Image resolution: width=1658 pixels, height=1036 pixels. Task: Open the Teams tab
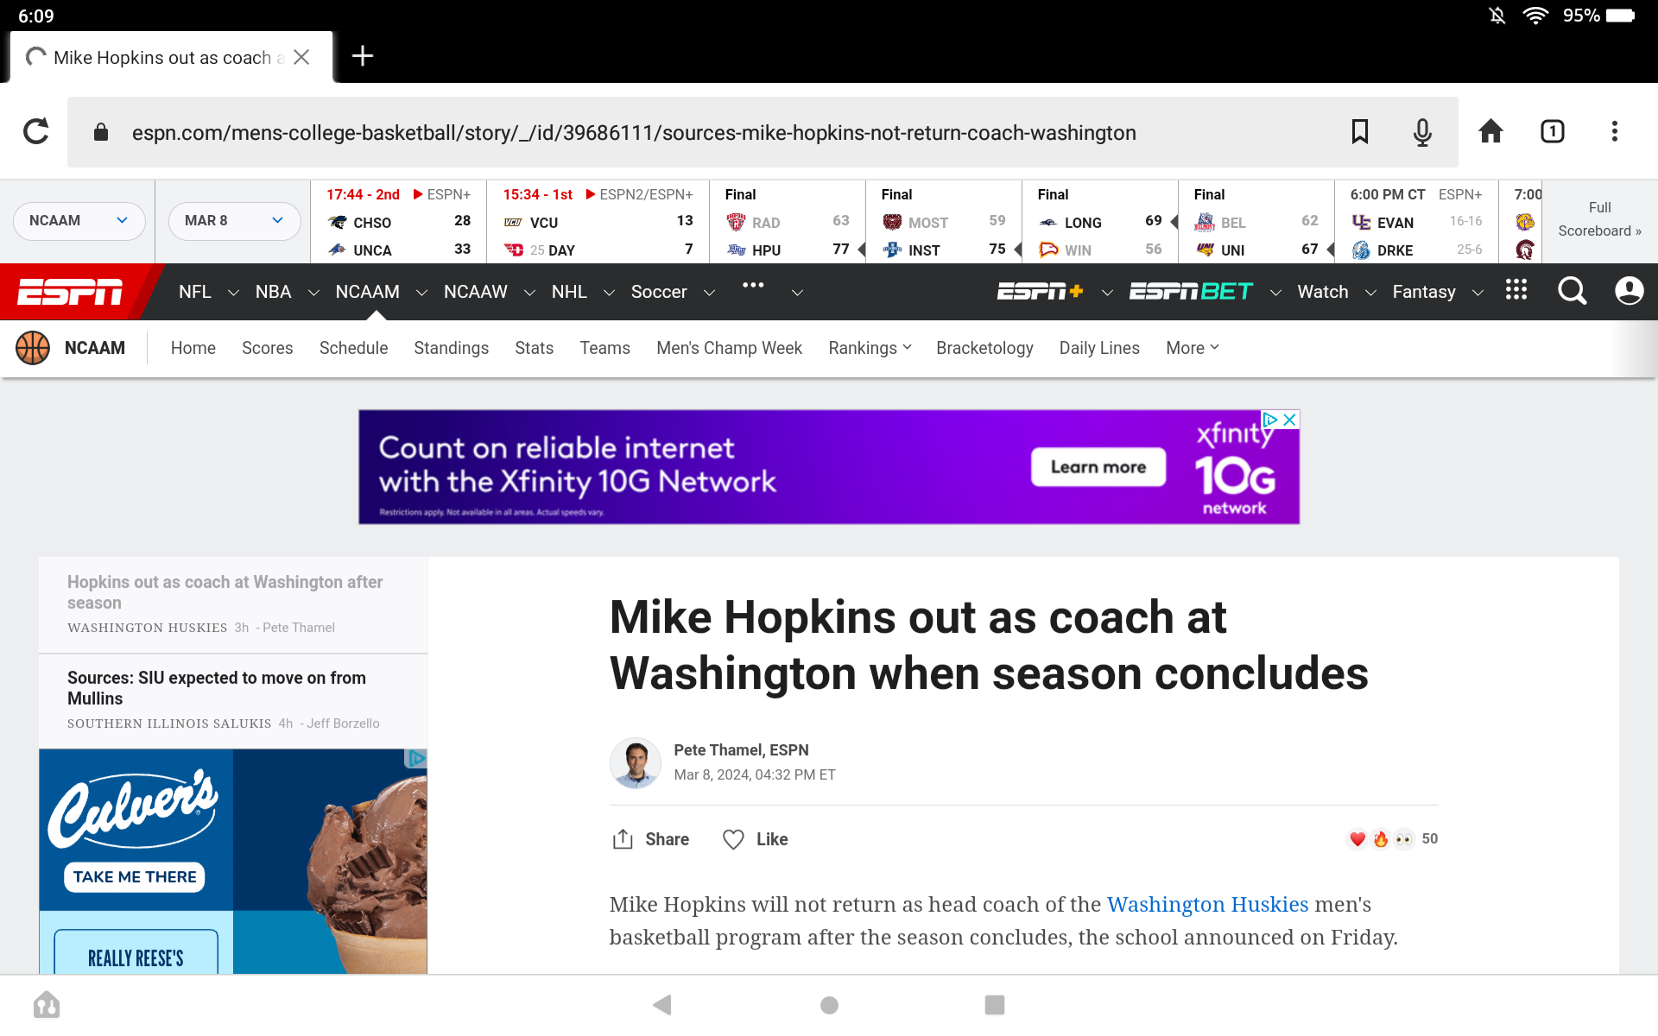coord(604,348)
